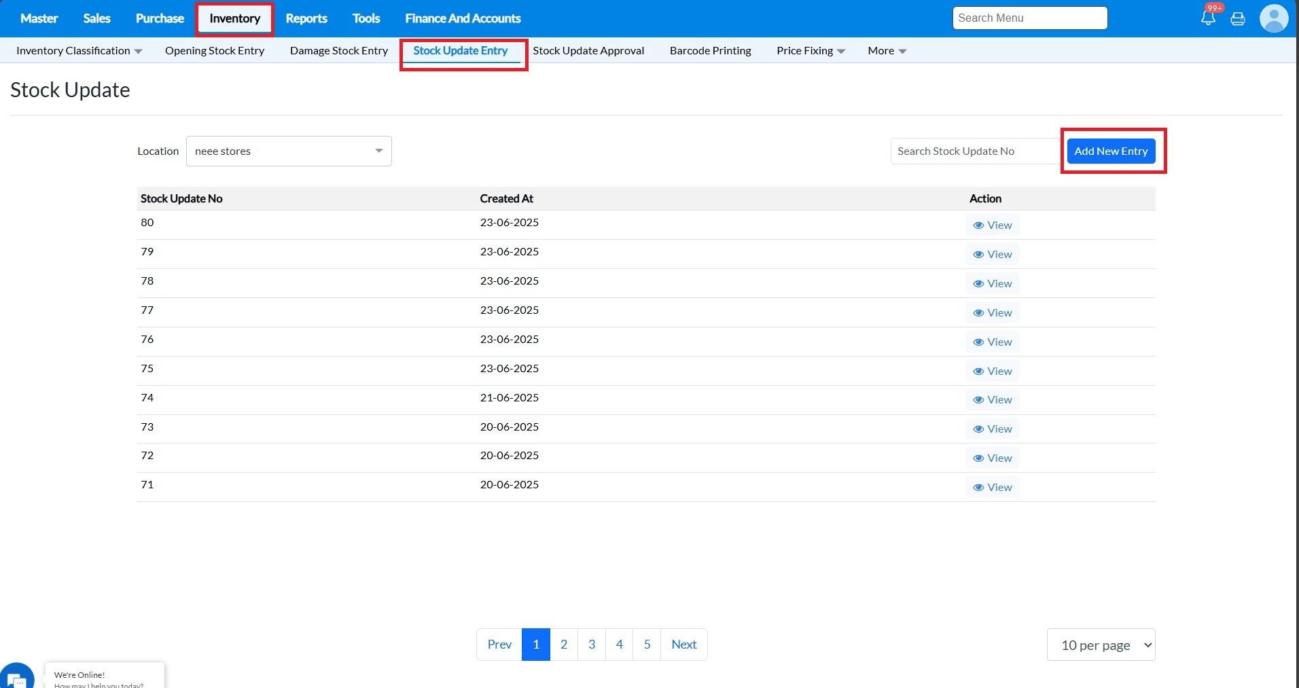The height and width of the screenshot is (688, 1299).
Task: Open the 10 per page selector
Action: (x=1101, y=645)
